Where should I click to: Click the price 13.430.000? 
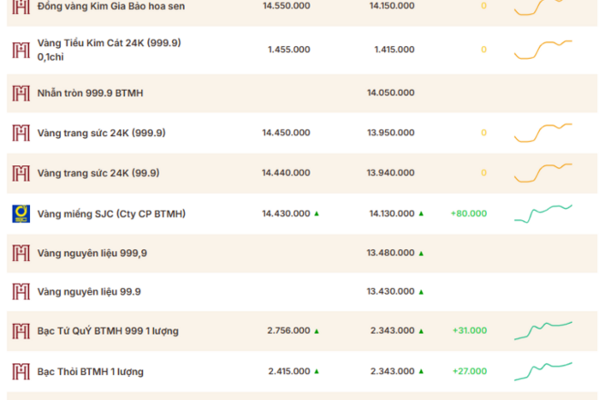[390, 291]
